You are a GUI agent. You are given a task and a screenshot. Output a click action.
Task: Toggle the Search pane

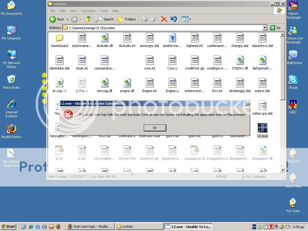coord(105,19)
